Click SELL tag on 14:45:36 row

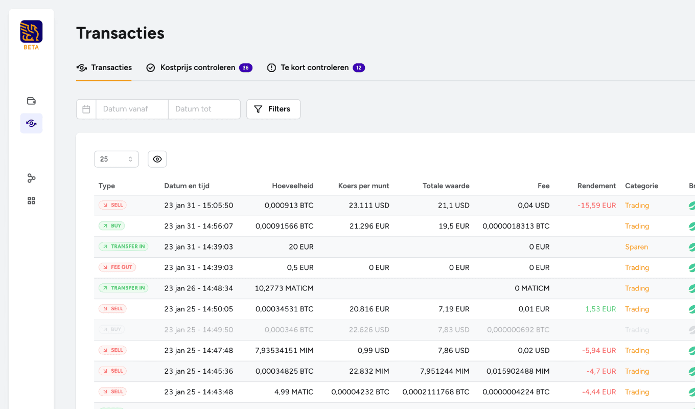point(112,371)
